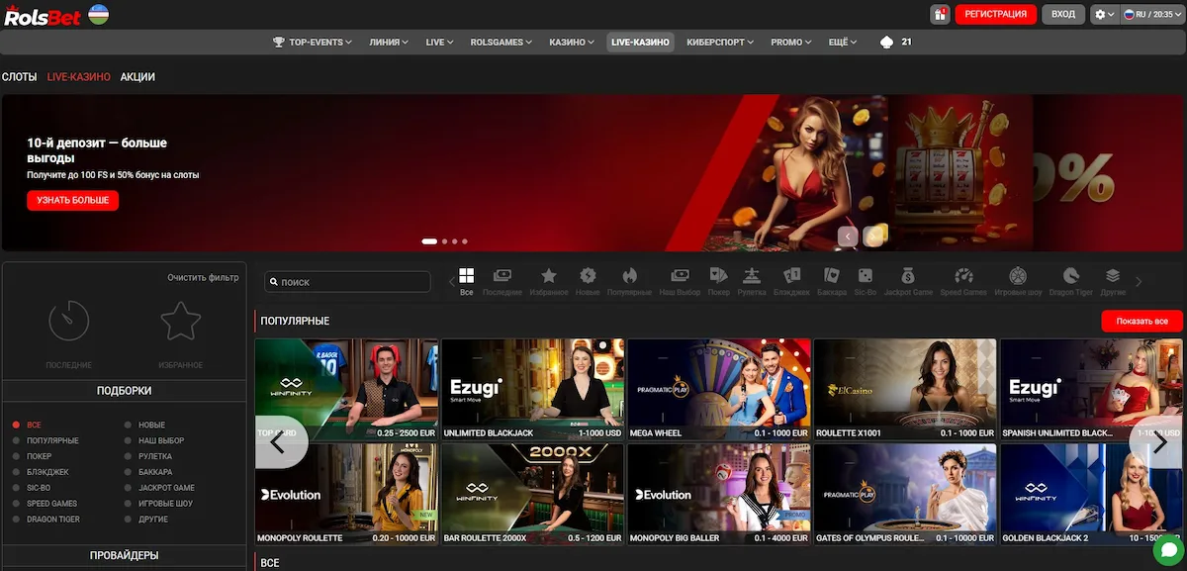
Task: Select the first banner carousel dot
Action: tap(429, 241)
